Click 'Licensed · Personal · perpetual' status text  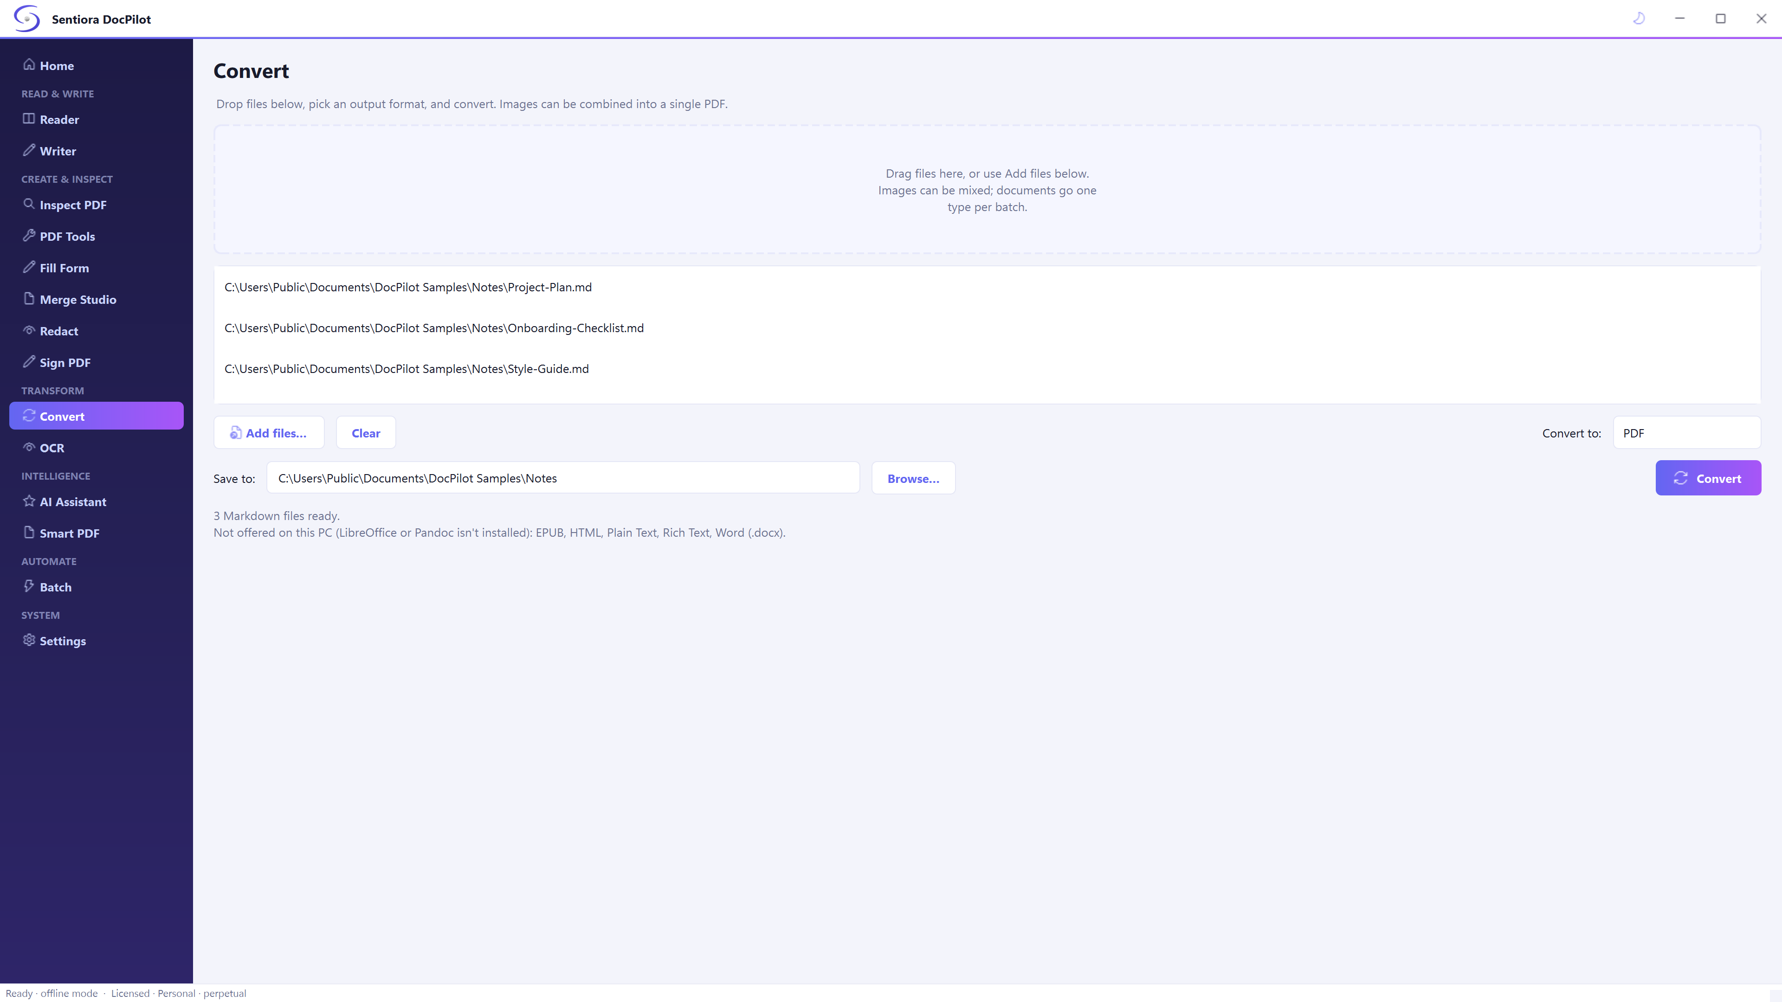pyautogui.click(x=179, y=994)
